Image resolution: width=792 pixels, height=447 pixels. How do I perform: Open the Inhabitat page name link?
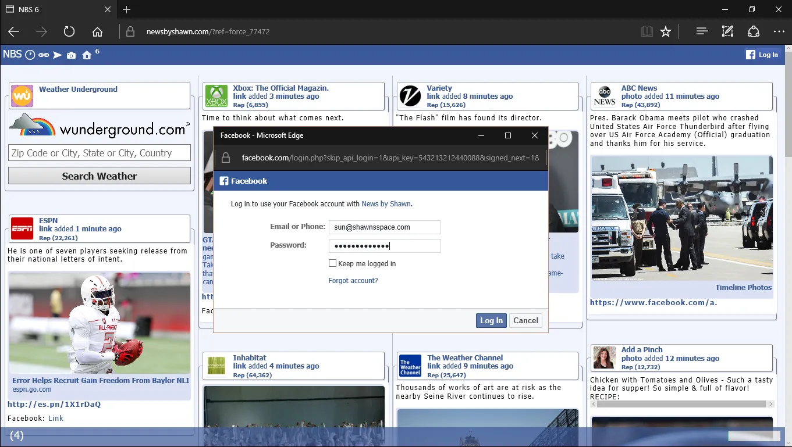pyautogui.click(x=250, y=358)
